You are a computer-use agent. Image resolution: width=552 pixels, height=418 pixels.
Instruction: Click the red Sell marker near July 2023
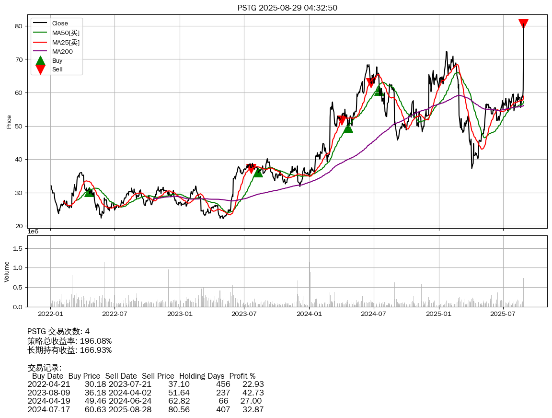click(251, 169)
